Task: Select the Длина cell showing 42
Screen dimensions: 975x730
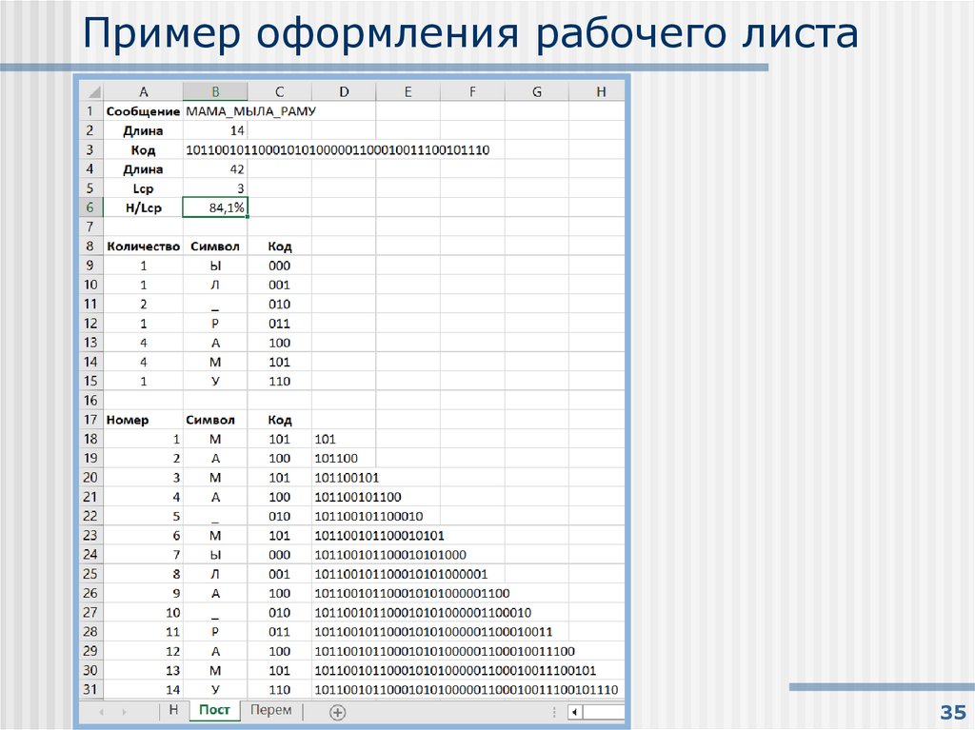Action: 215,168
